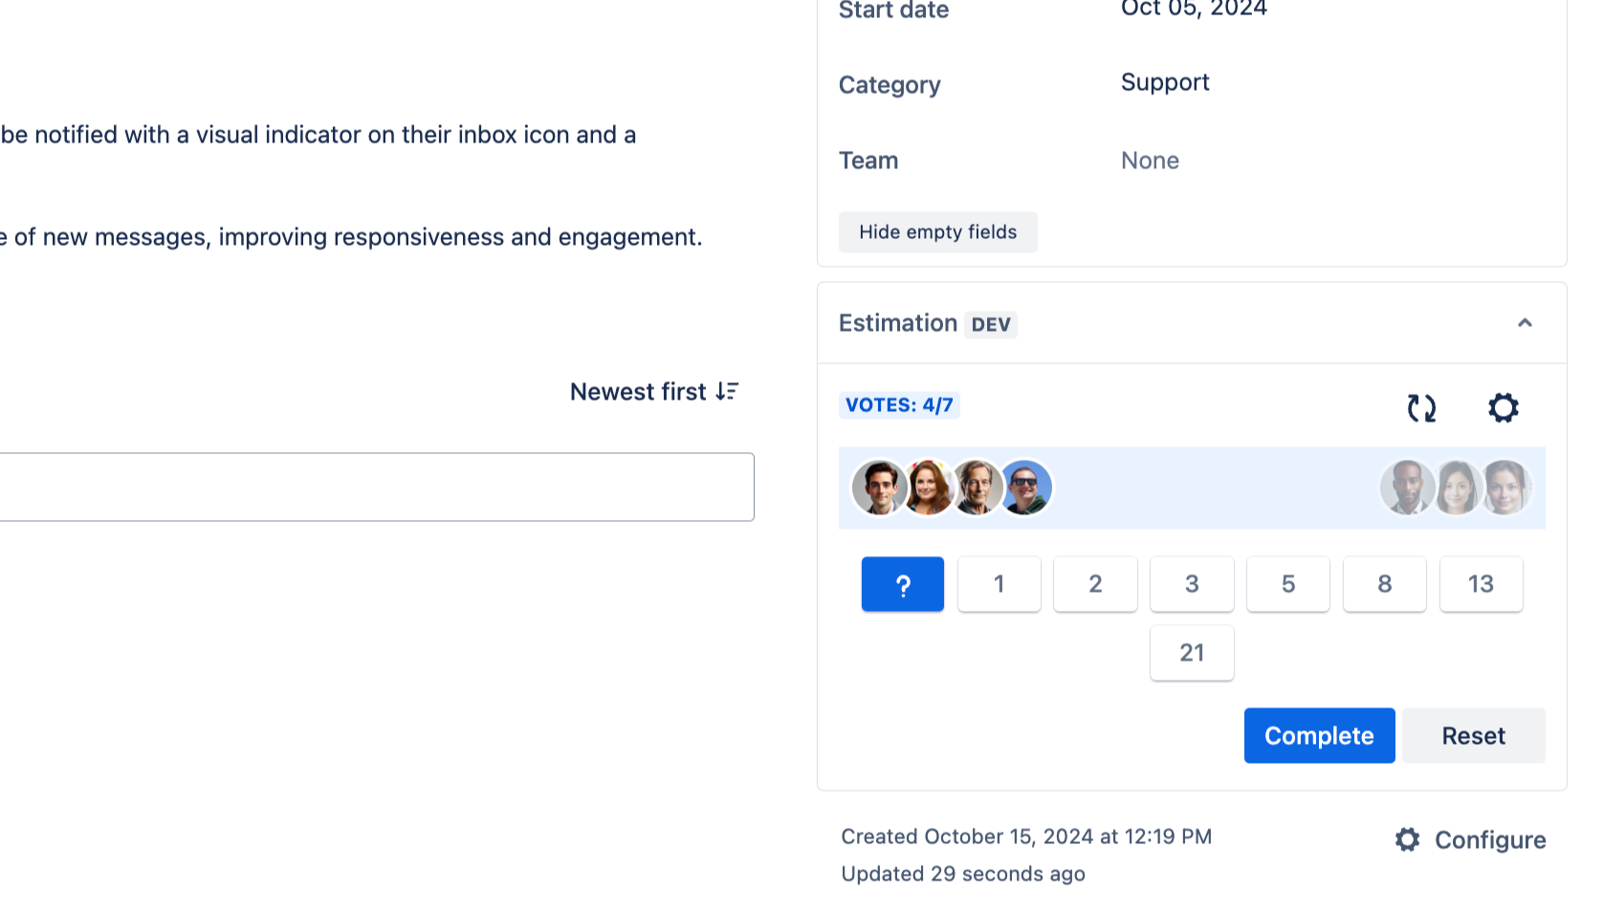The height and width of the screenshot is (912, 1603).
Task: Hide empty fields in the details panel
Action: point(937,231)
